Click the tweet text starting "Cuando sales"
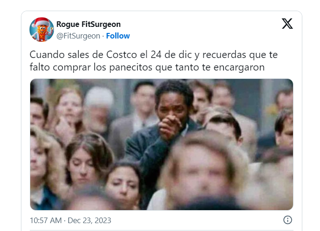The image size is (320, 231). click(153, 61)
